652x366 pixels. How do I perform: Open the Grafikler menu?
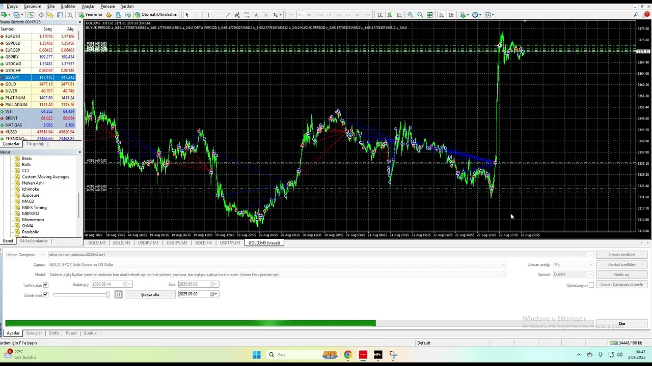pos(68,6)
